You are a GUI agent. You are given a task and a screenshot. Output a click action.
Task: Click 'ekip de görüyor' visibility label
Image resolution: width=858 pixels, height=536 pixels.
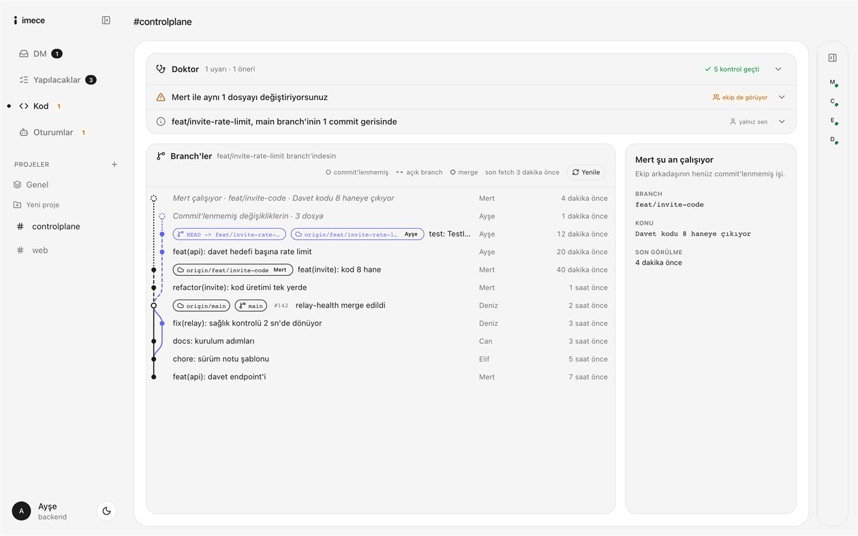point(740,97)
